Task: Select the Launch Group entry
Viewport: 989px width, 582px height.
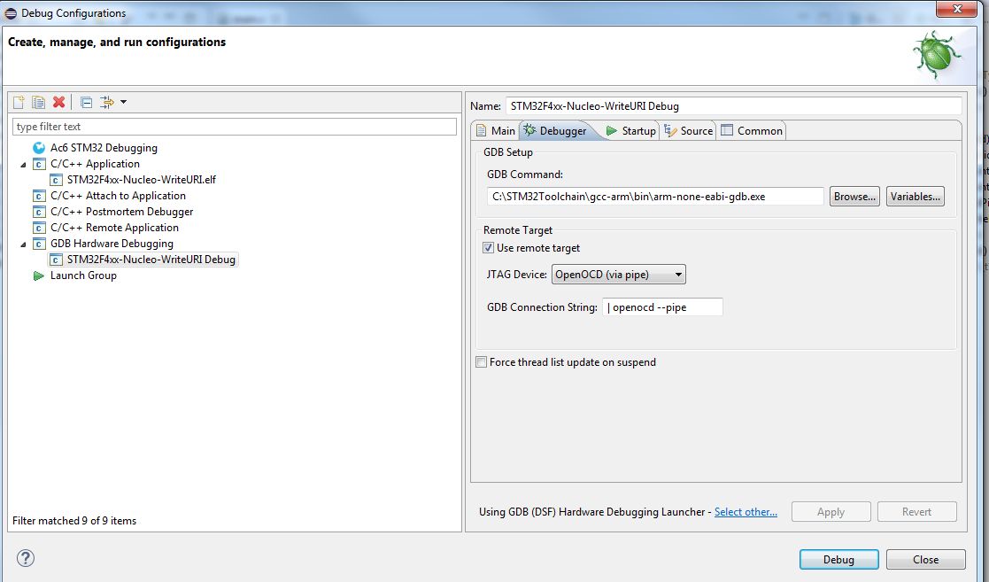Action: [83, 275]
